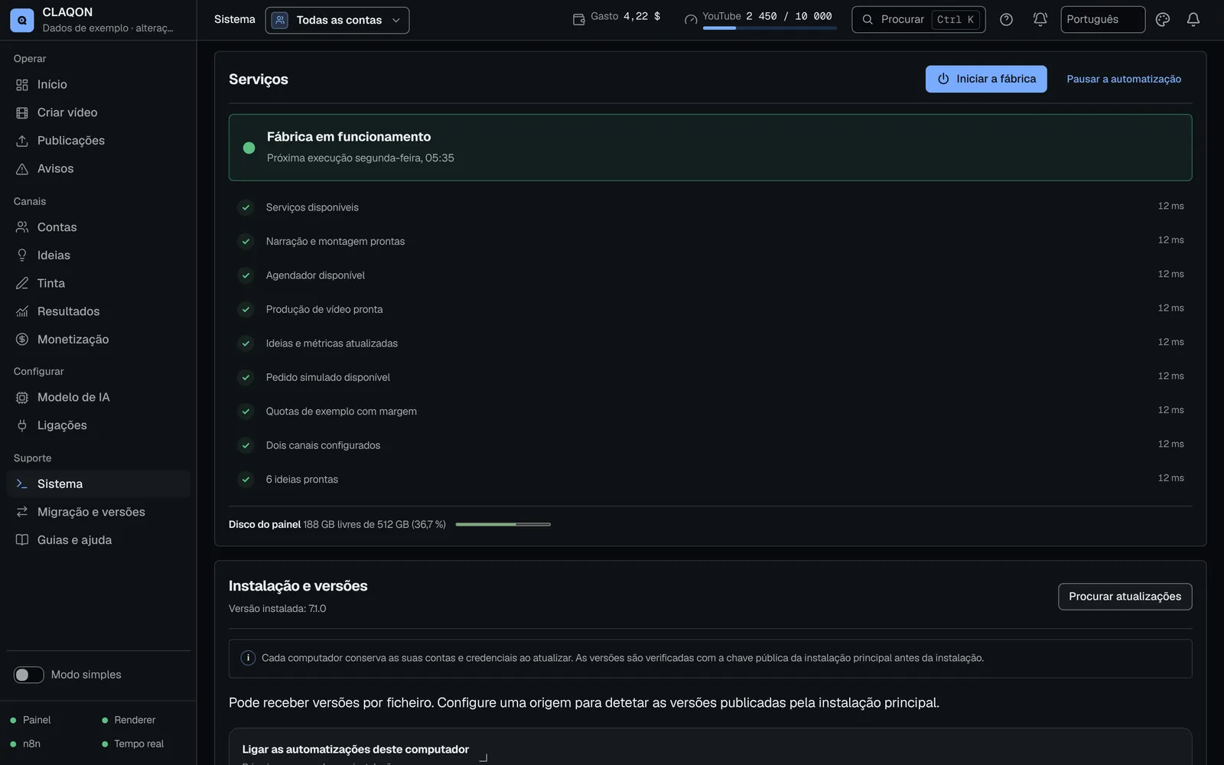This screenshot has width=1224, height=765.
Task: Open Guias e ajuda
Action: point(98,540)
